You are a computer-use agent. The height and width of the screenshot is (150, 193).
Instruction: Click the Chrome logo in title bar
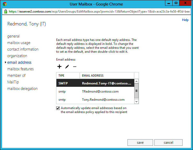tap(5, 4)
